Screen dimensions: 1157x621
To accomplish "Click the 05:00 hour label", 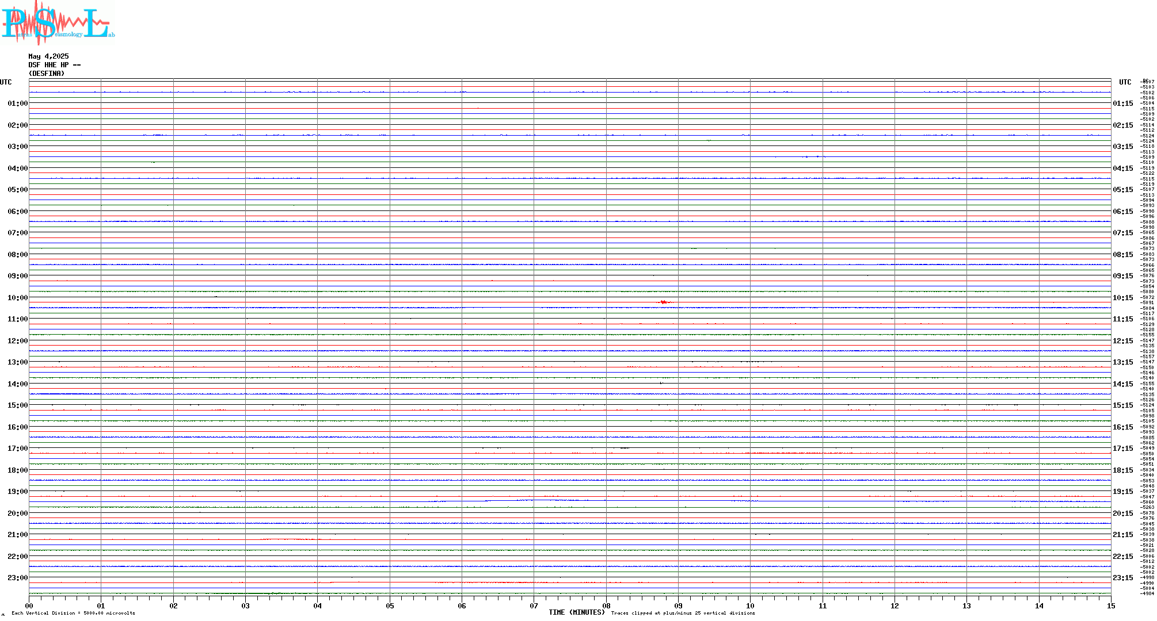I will pyautogui.click(x=18, y=190).
